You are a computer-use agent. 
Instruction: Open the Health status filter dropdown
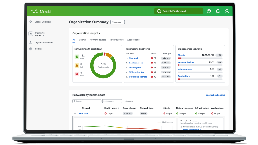click(x=112, y=101)
